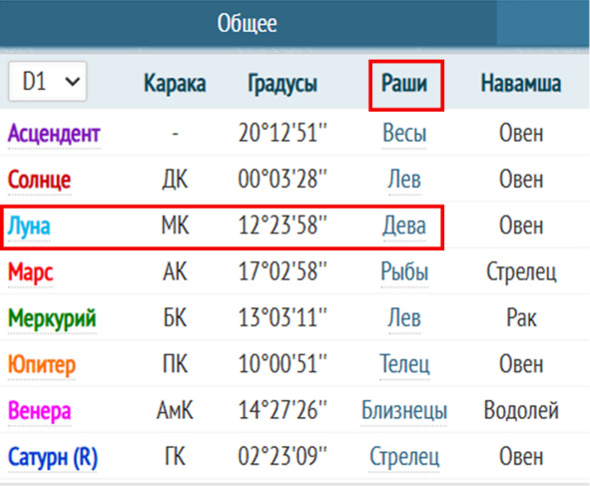Open the D1 chart dropdown

(x=48, y=81)
